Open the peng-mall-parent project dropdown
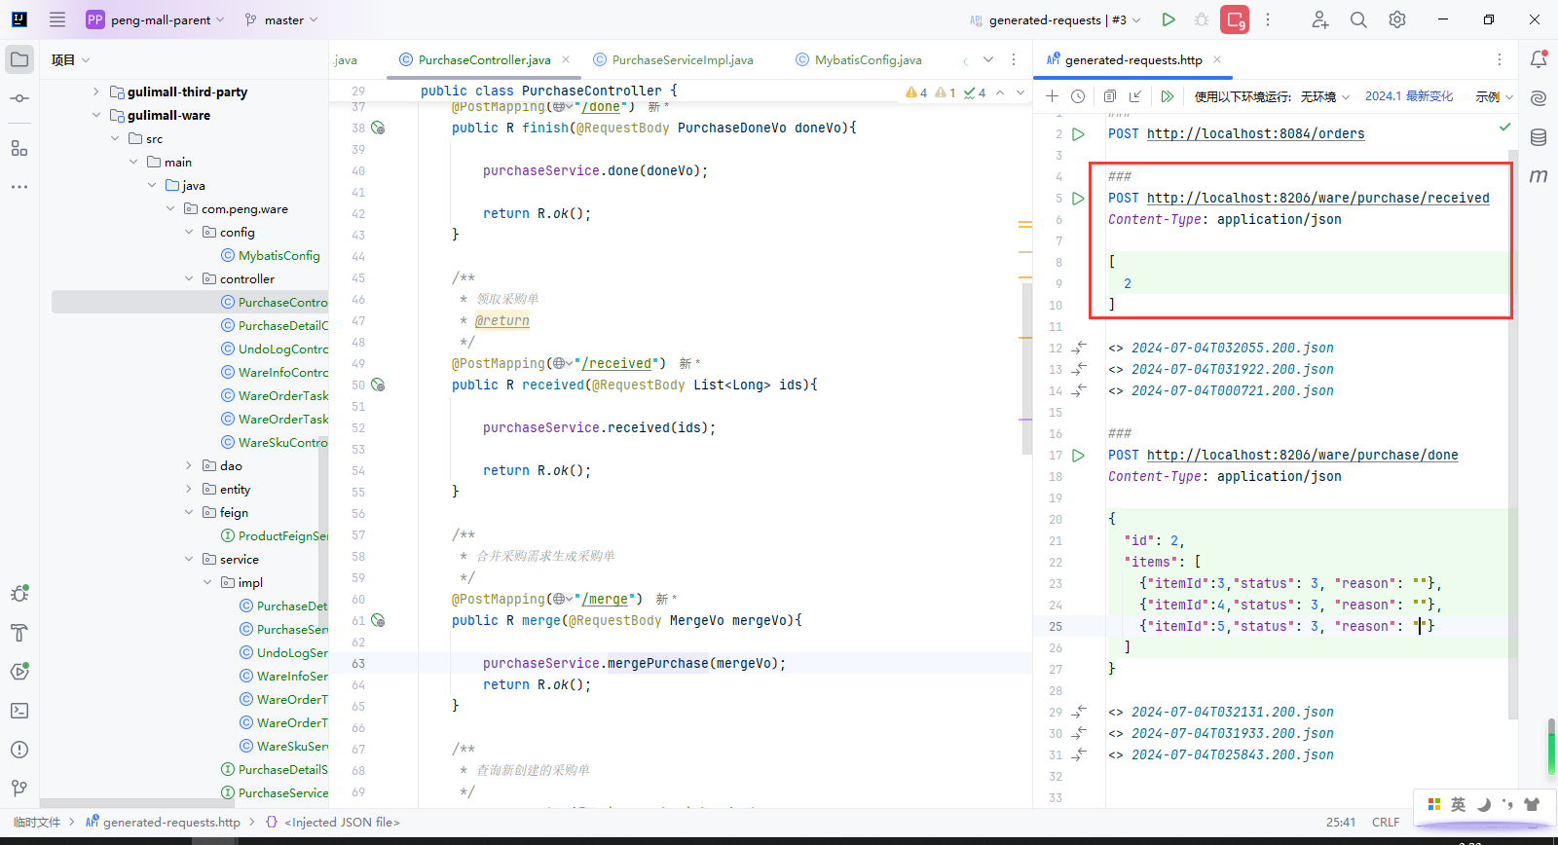Image resolution: width=1558 pixels, height=845 pixels. (x=156, y=19)
